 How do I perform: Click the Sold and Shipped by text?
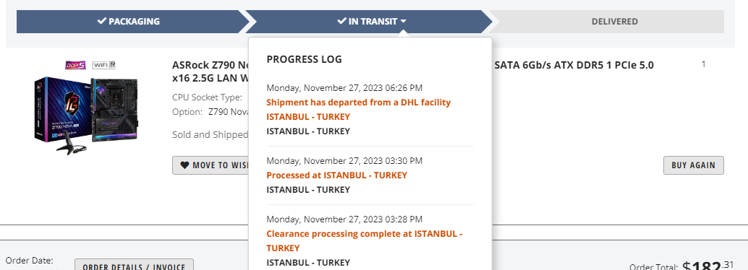pos(211,135)
